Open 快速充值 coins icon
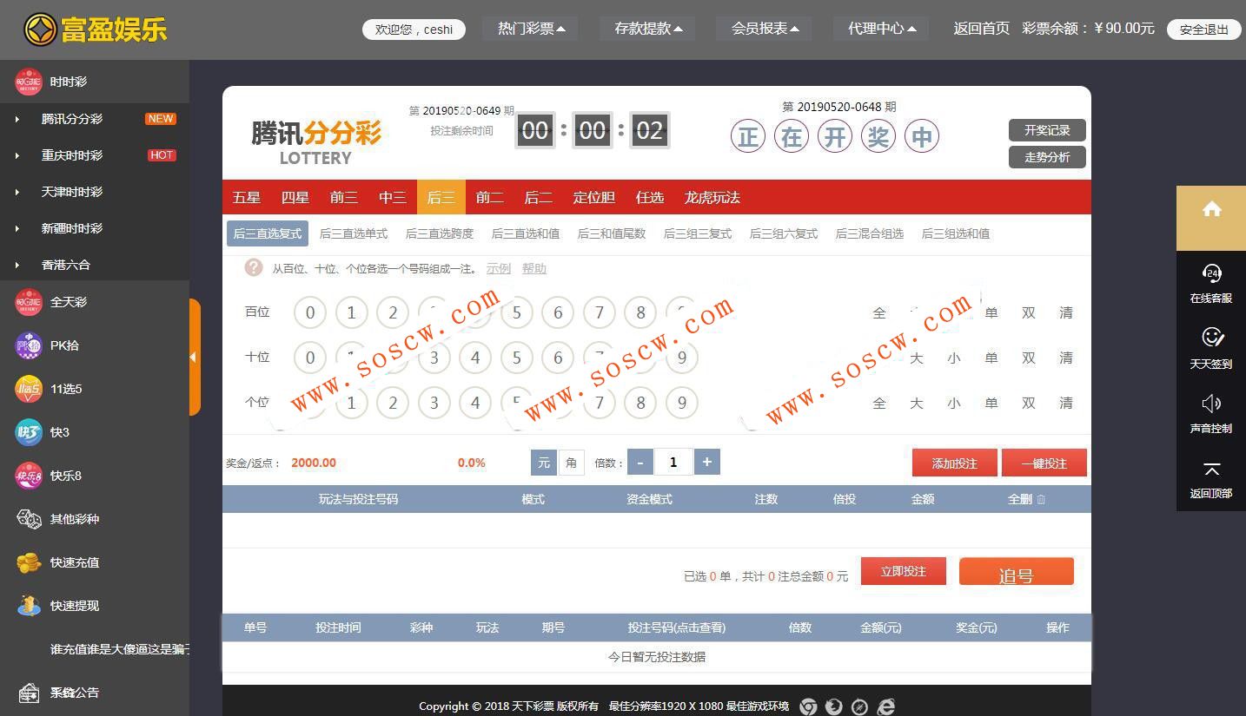Image resolution: width=1246 pixels, height=716 pixels. (29, 562)
